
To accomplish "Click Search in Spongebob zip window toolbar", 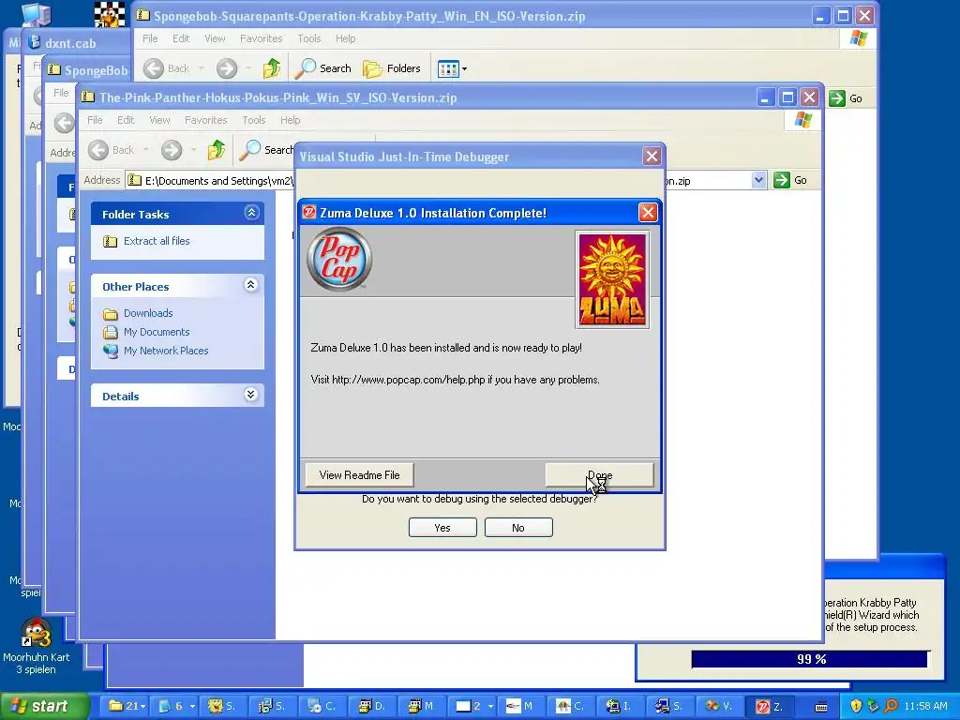I will tap(322, 68).
